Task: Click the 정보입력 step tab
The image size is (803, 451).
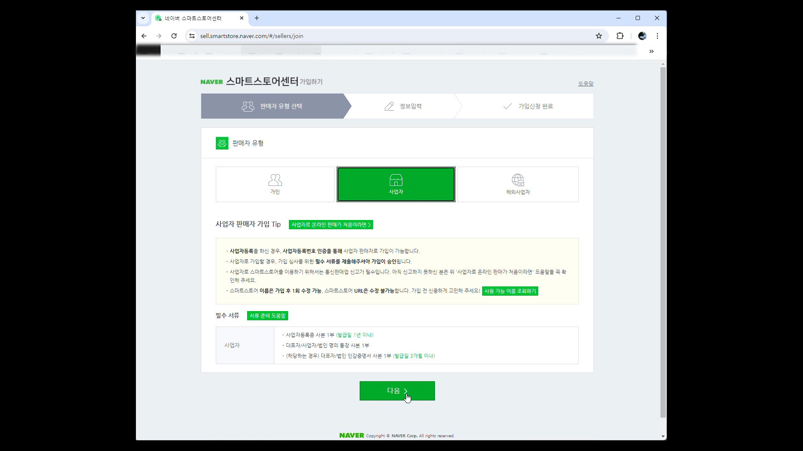Action: click(403, 106)
